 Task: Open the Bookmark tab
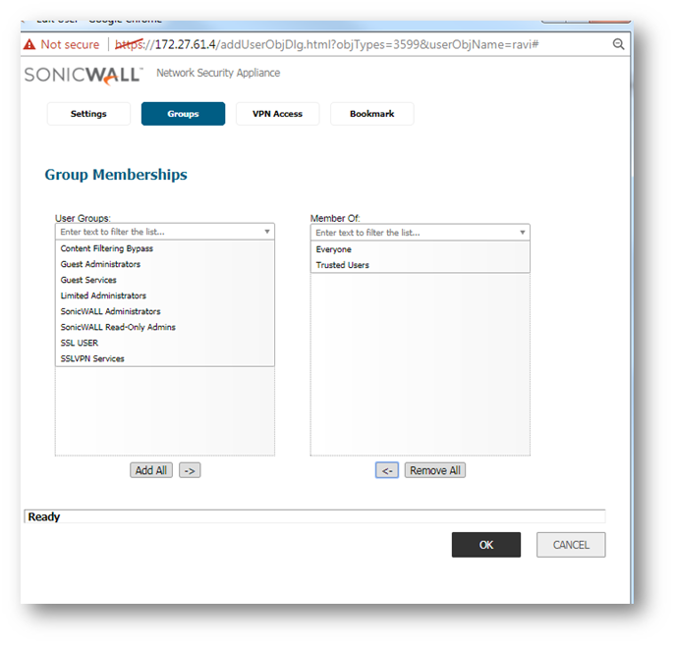371,114
